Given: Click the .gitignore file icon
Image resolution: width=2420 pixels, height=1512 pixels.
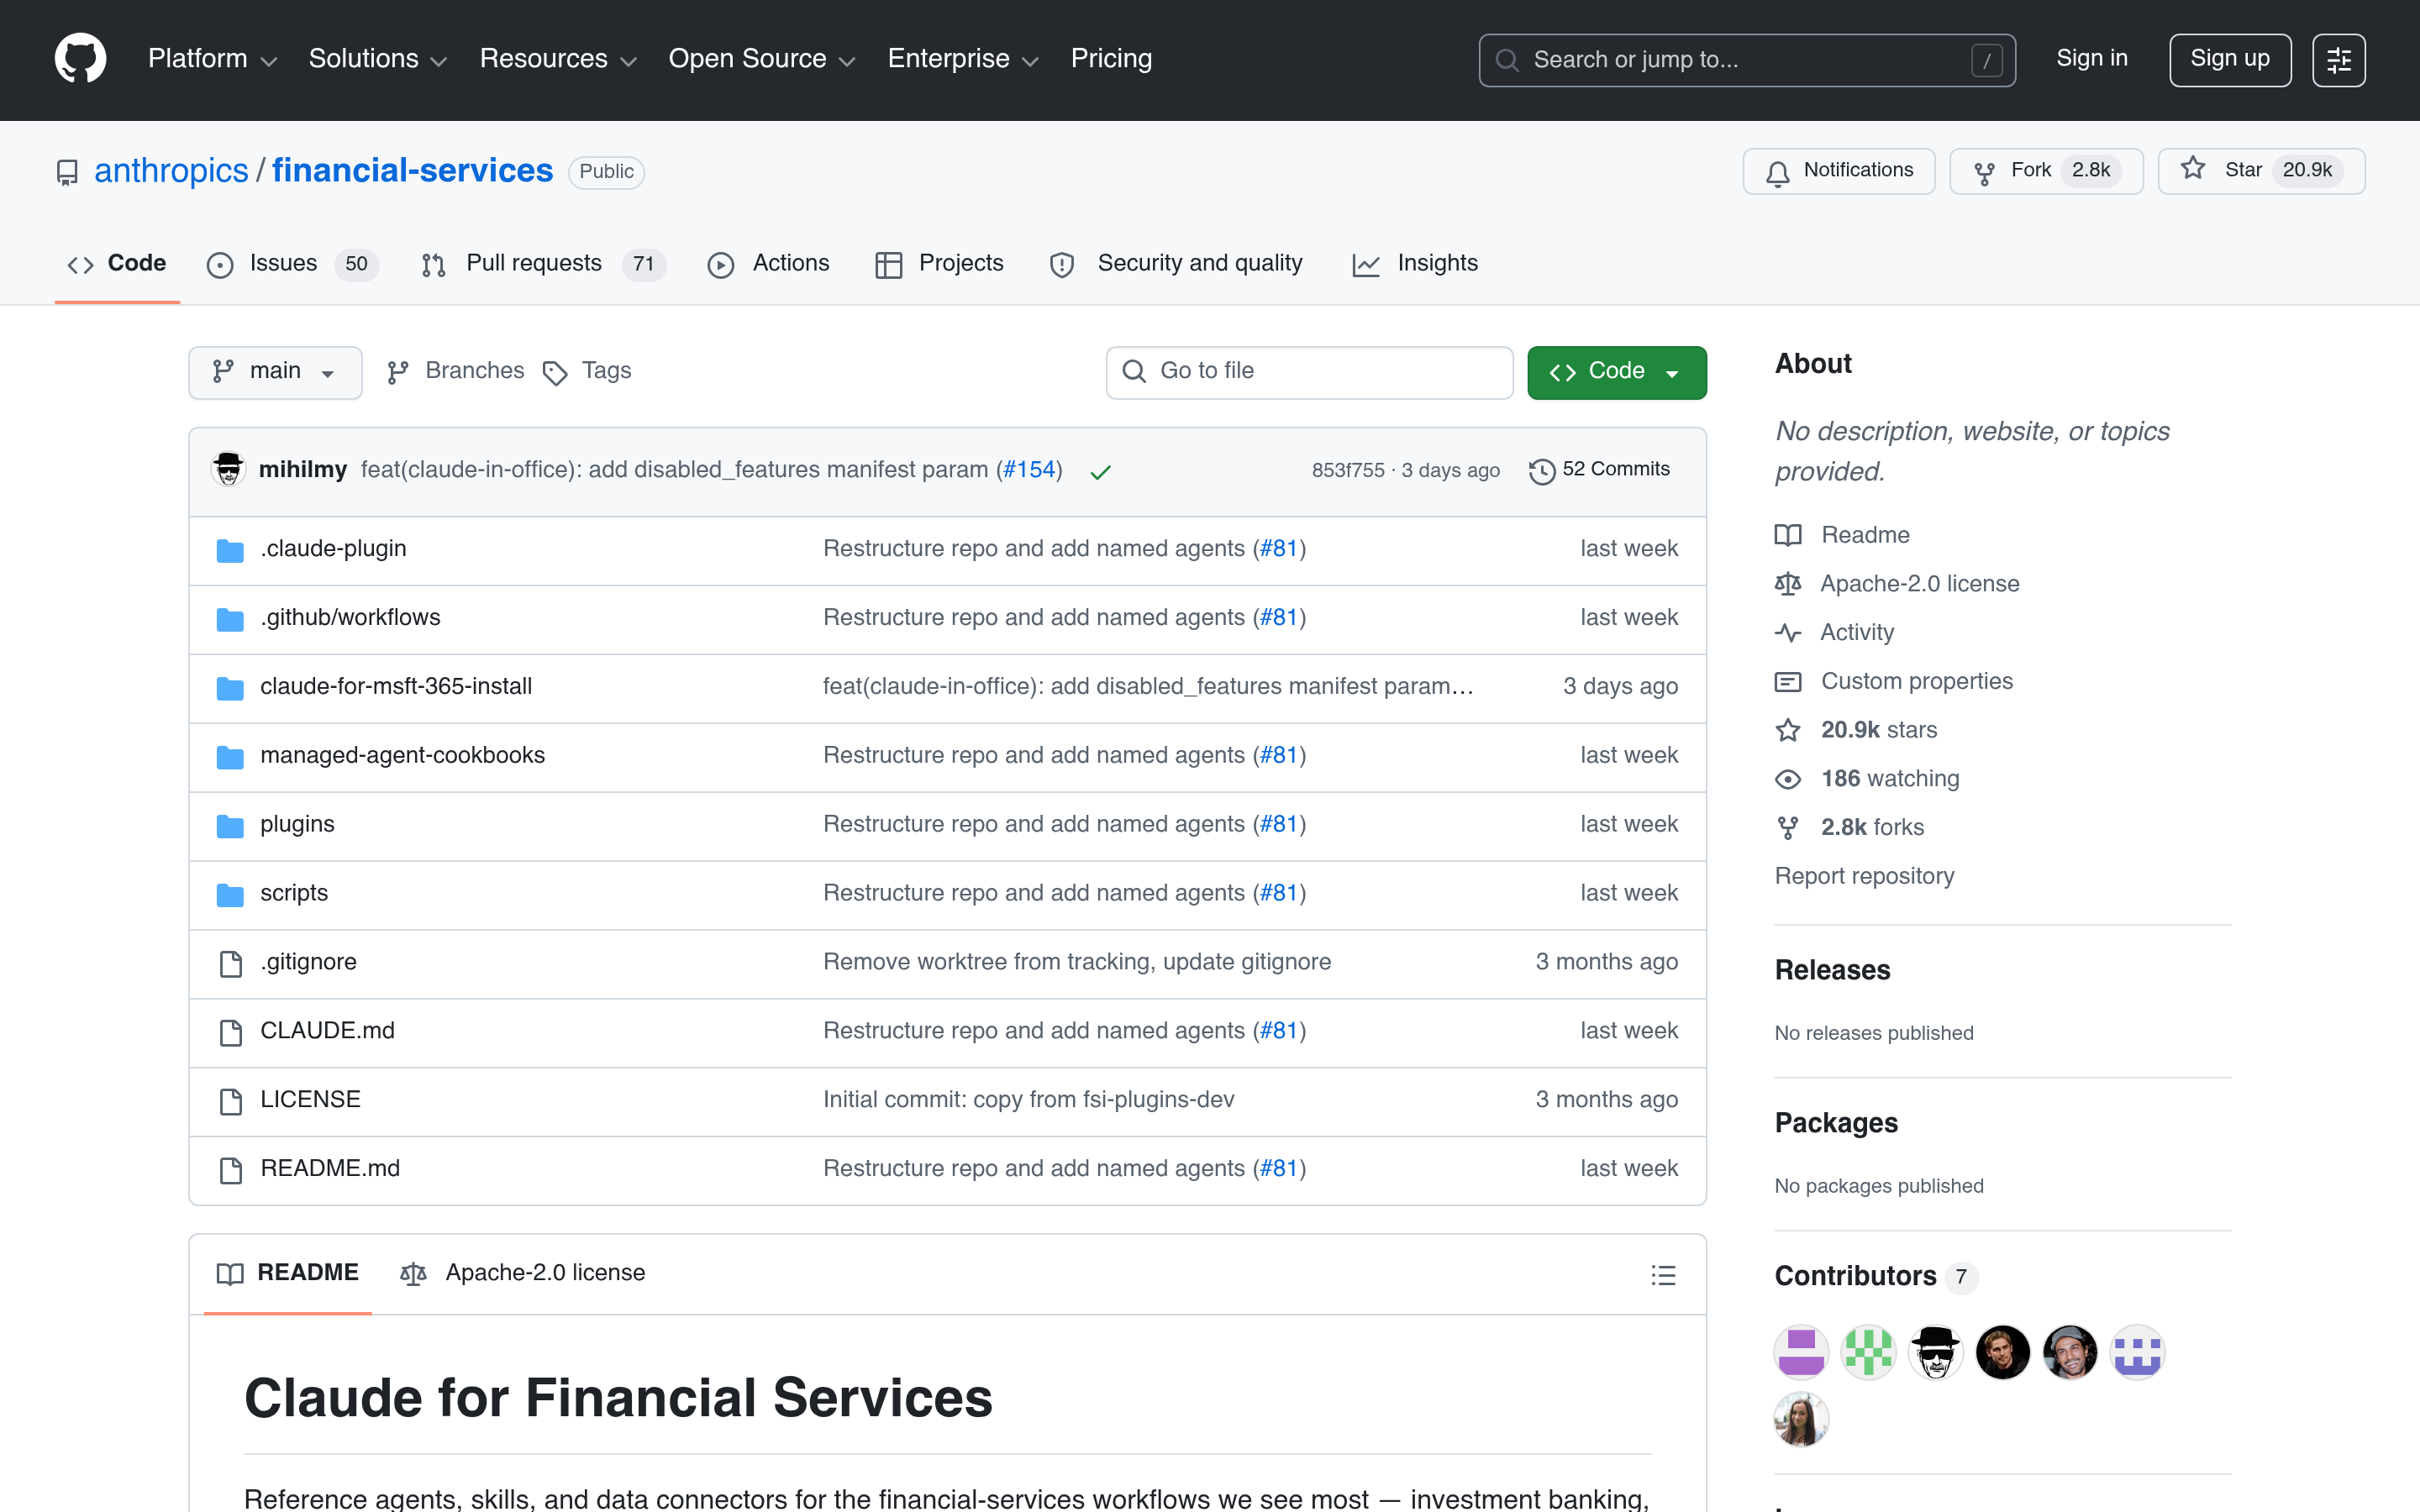Looking at the screenshot, I should click(x=231, y=963).
